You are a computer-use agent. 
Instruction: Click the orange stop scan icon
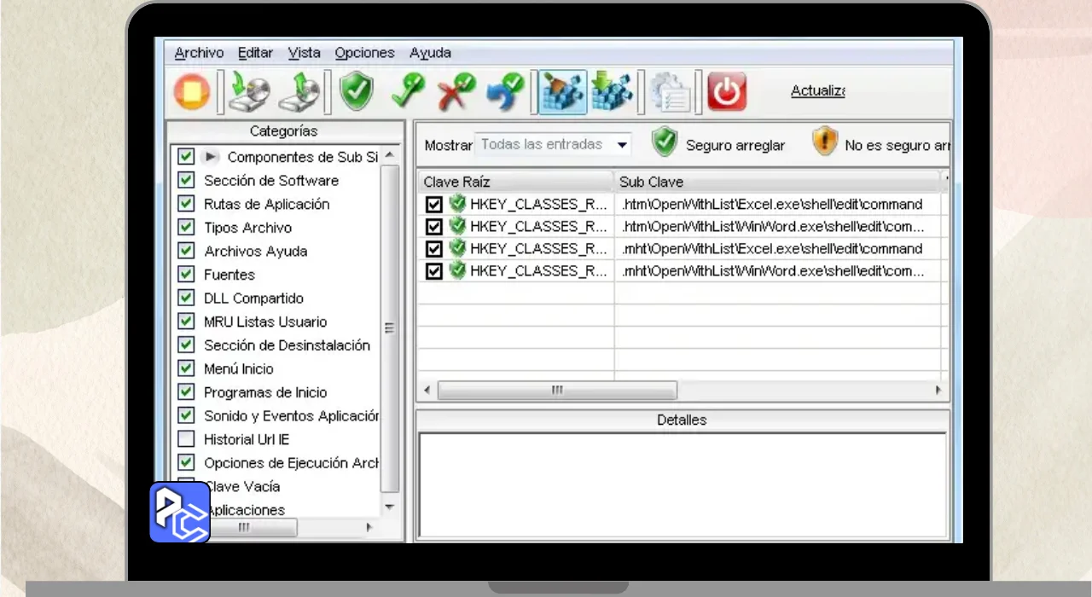click(192, 92)
